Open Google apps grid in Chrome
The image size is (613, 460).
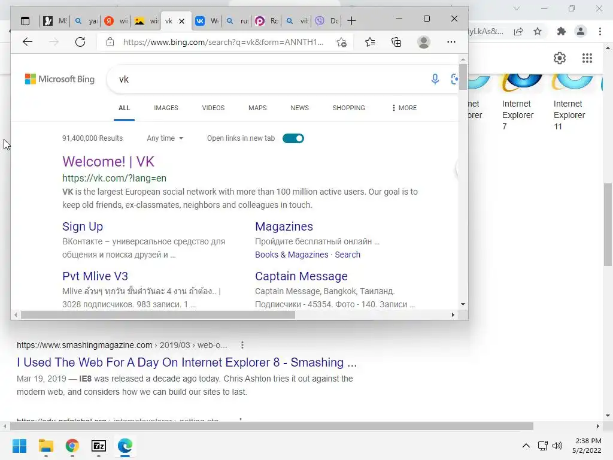[x=587, y=58]
